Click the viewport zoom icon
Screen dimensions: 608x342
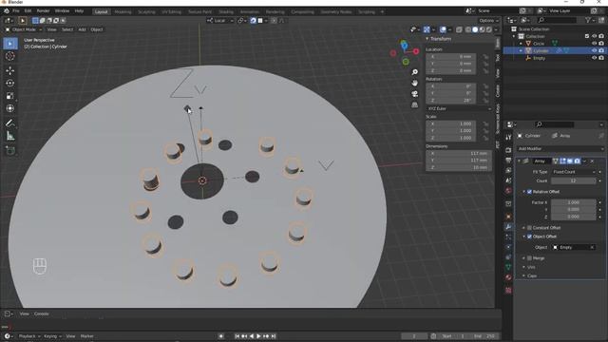(414, 72)
